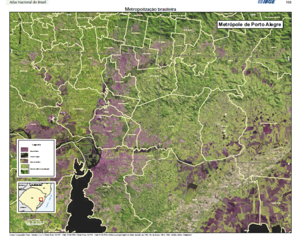Click the page number 133
Image resolution: width=307 pixels, height=239 pixels.
(x=289, y=2)
